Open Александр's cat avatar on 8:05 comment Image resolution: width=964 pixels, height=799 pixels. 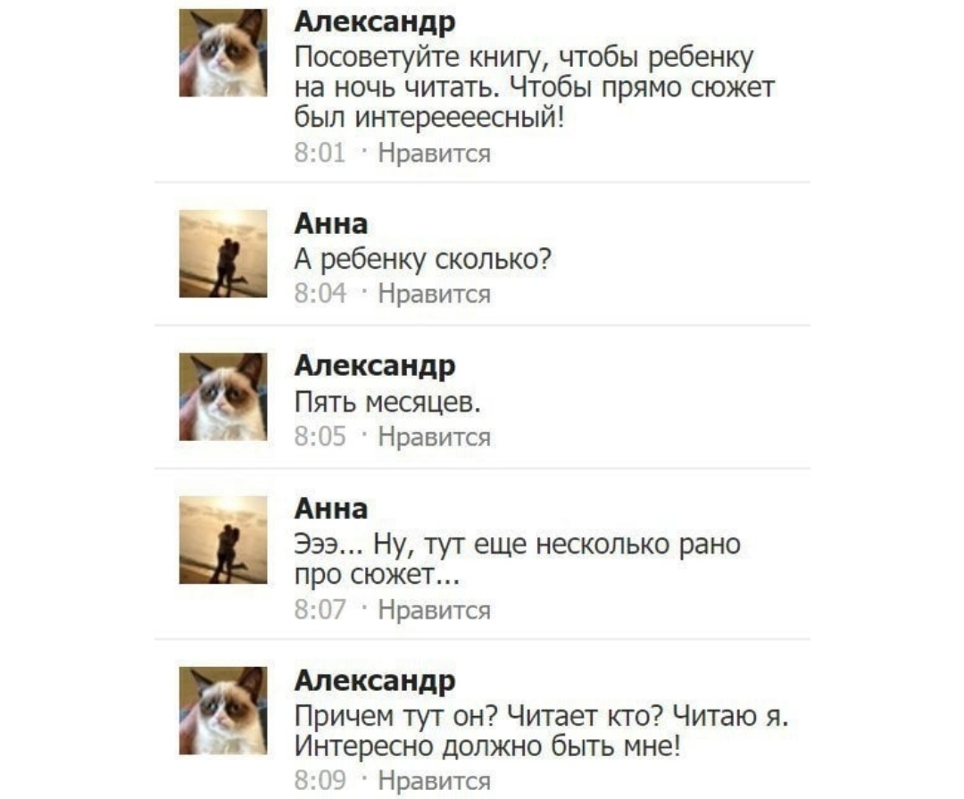pos(223,396)
